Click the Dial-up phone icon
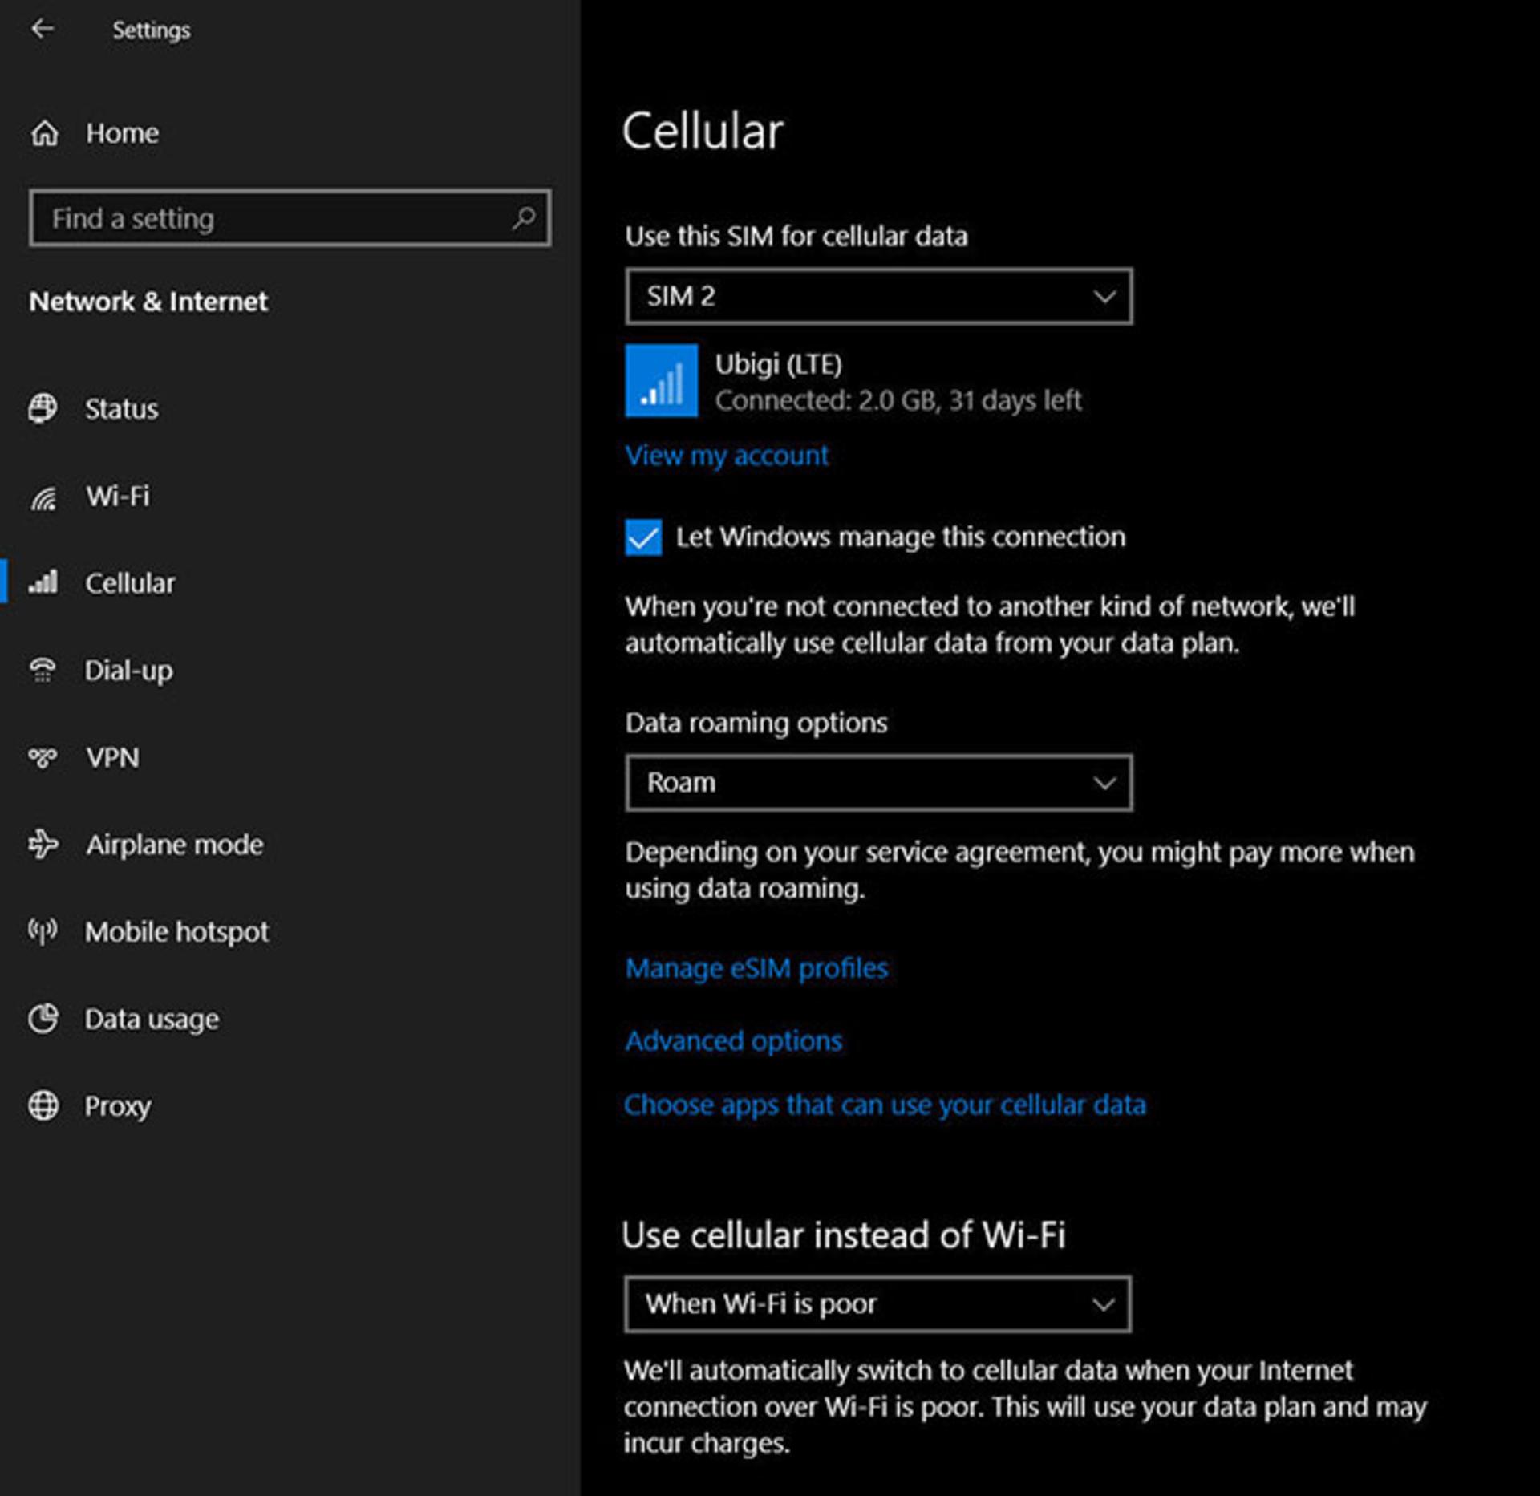1540x1496 pixels. click(x=43, y=670)
